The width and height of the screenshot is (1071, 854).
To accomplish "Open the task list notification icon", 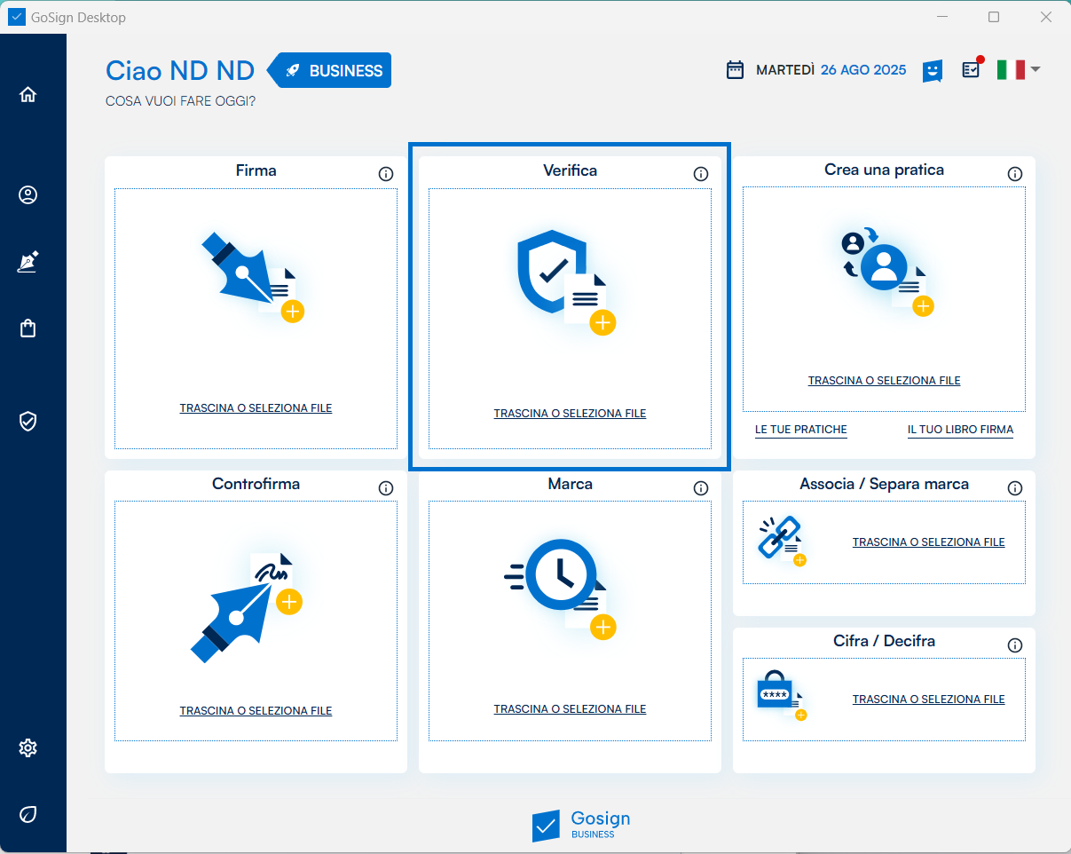I will (972, 69).
